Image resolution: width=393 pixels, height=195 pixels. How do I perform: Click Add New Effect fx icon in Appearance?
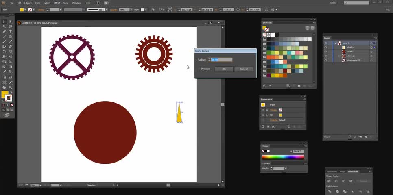pyautogui.click(x=273, y=127)
